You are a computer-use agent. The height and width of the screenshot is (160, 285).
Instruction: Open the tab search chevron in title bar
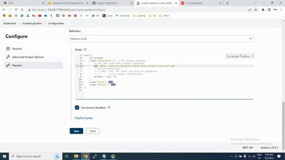(255, 3)
